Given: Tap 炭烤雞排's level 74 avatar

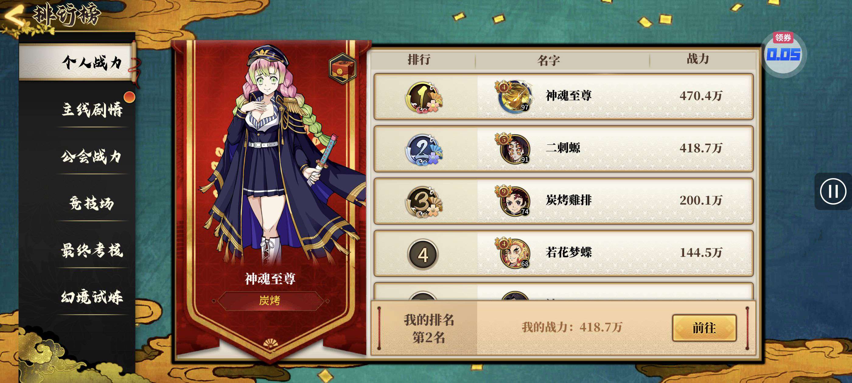Looking at the screenshot, I should point(514,201).
